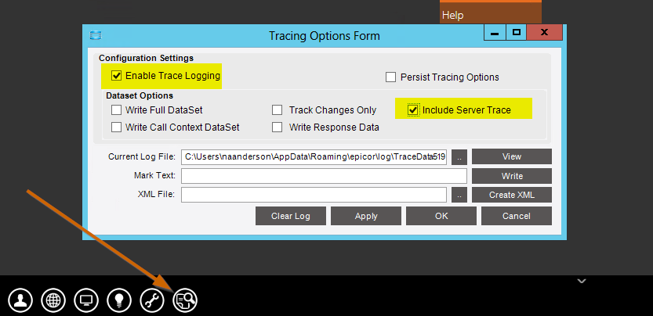Image resolution: width=653 pixels, height=316 pixels.
Task: Uncheck Include Server Trace
Action: (x=413, y=110)
